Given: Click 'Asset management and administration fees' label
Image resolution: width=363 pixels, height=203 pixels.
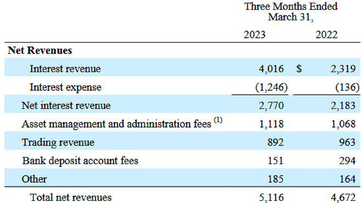Looking at the screenshot, I should click(116, 124).
